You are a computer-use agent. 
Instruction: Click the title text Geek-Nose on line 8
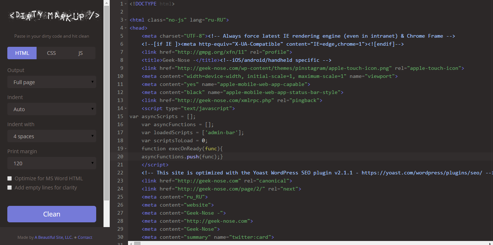(x=180, y=60)
